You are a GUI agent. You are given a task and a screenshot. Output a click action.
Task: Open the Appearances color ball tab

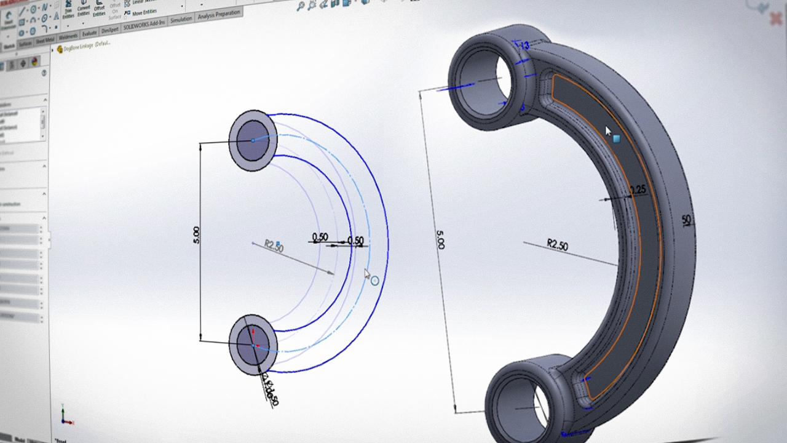(34, 62)
